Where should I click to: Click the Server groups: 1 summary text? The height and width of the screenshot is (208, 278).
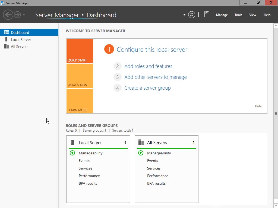point(94,131)
